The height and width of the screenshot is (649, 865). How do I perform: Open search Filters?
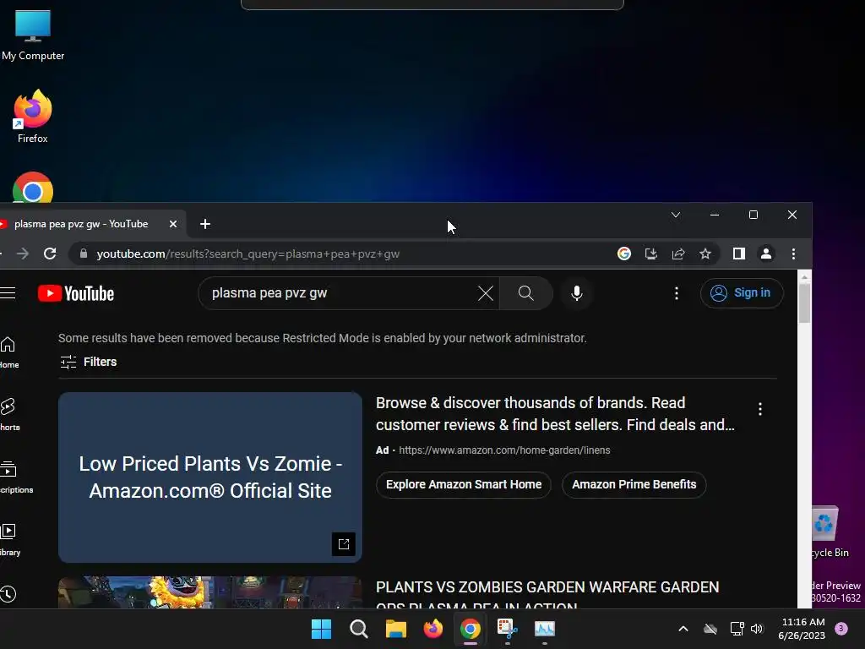pos(88,362)
